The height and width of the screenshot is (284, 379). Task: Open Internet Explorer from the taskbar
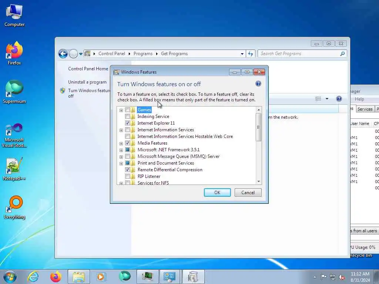click(x=33, y=277)
